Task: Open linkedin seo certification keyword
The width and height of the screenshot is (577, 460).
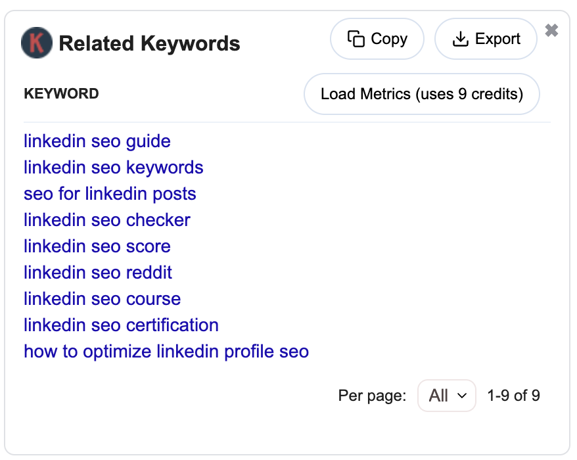Action: click(121, 325)
